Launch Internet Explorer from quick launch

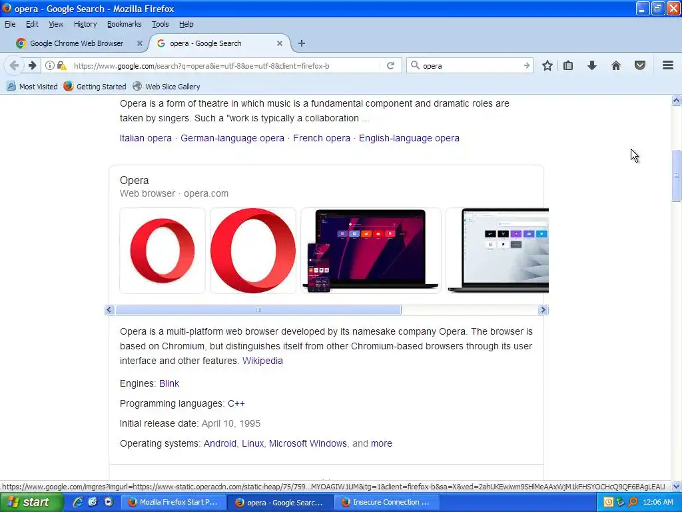[77, 502]
